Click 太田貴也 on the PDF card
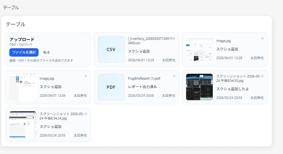283x154 pixels. click(x=169, y=96)
